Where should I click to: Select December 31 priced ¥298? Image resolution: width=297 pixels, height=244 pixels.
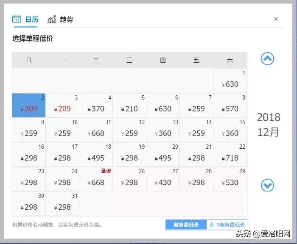(x=62, y=203)
